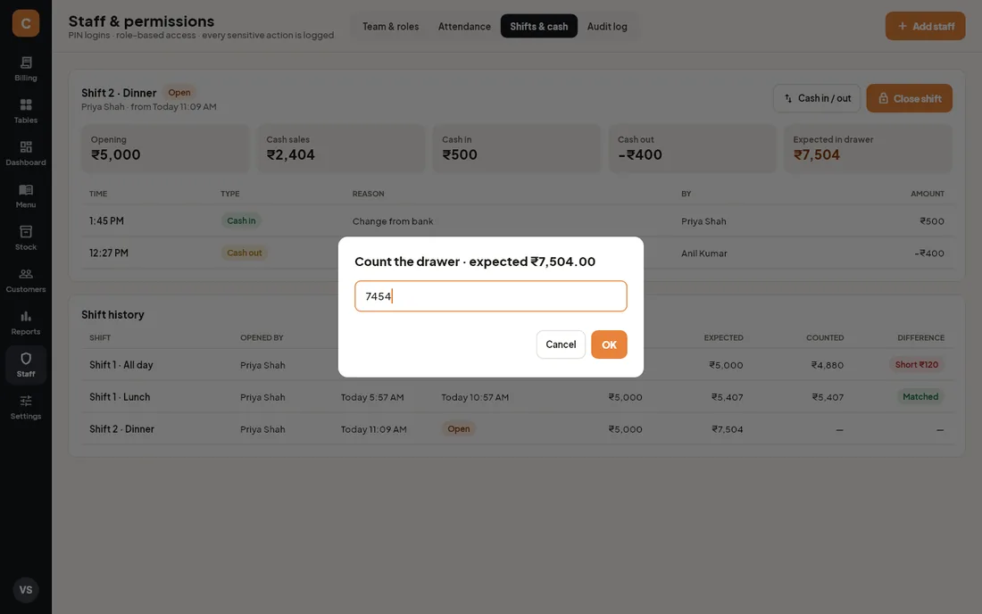Click the Expected in drawer ₹7,504 card
The width and height of the screenshot is (982, 614).
click(868, 148)
